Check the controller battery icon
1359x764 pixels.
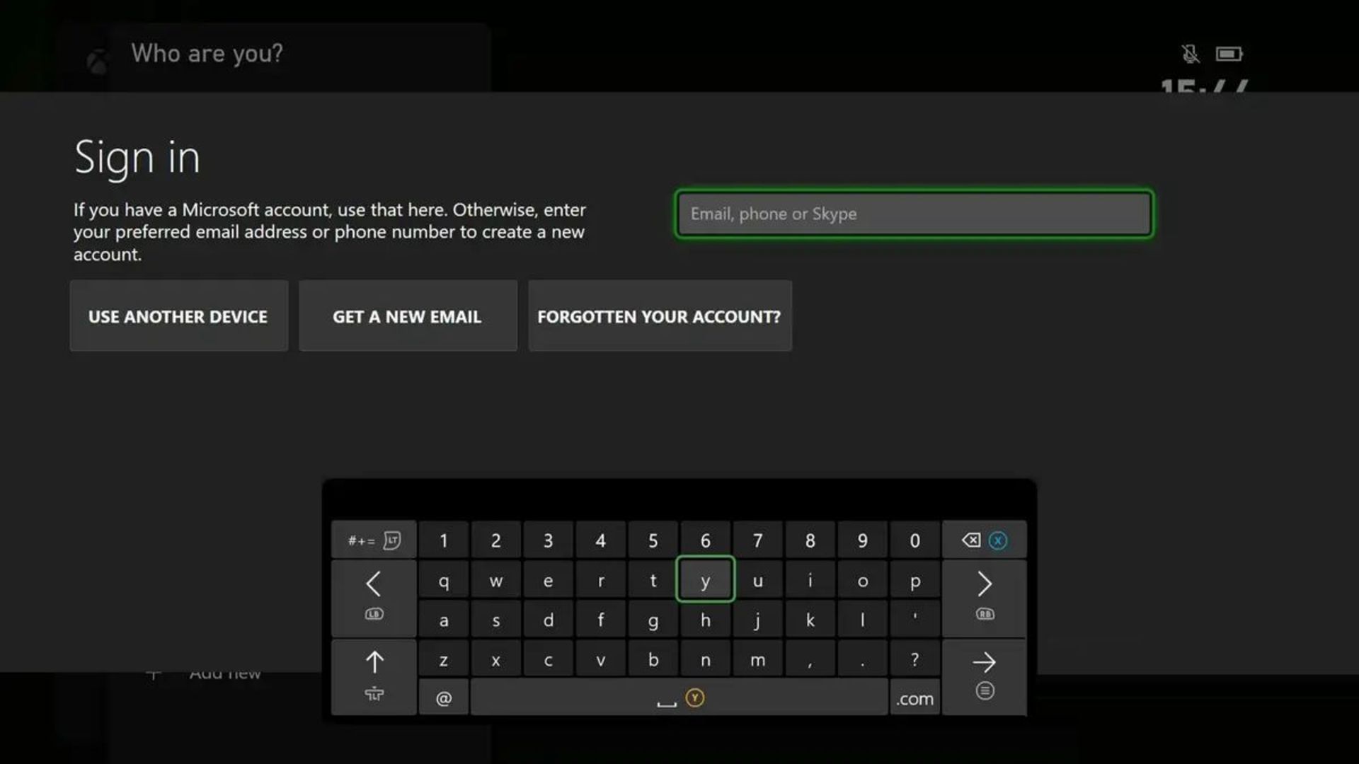coord(1229,54)
